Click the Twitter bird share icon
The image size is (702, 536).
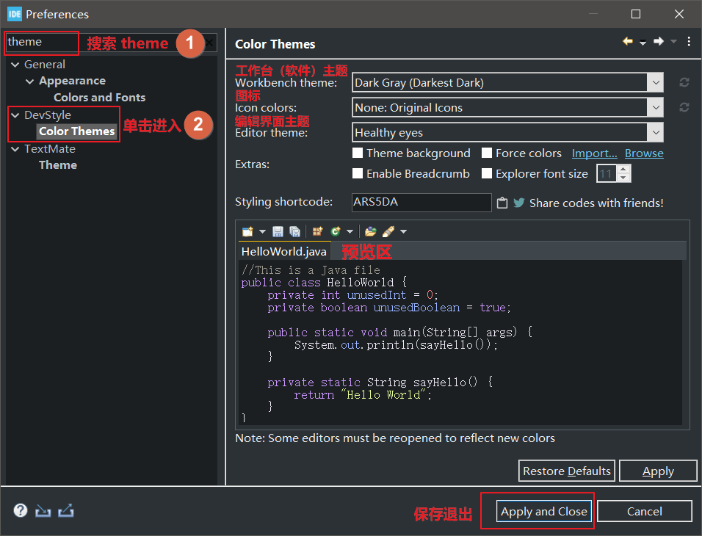519,203
